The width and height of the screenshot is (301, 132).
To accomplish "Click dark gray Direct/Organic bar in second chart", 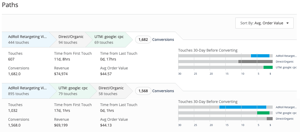I will [270, 119].
